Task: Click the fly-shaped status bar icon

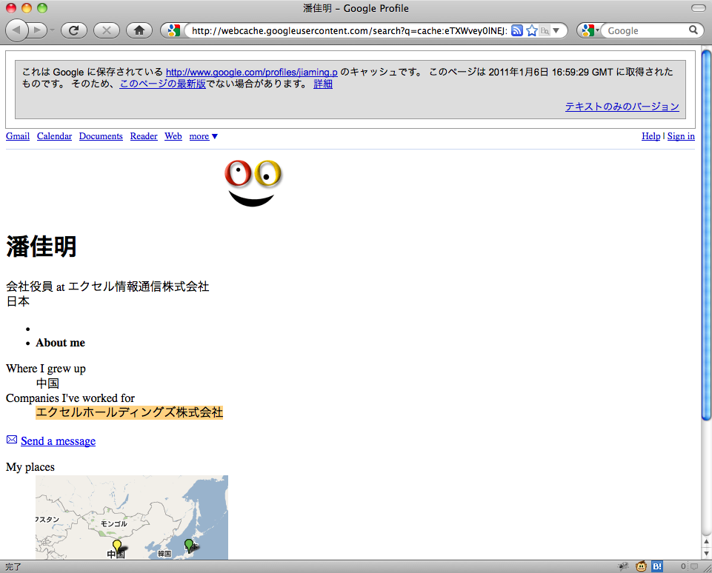Action: pos(623,566)
